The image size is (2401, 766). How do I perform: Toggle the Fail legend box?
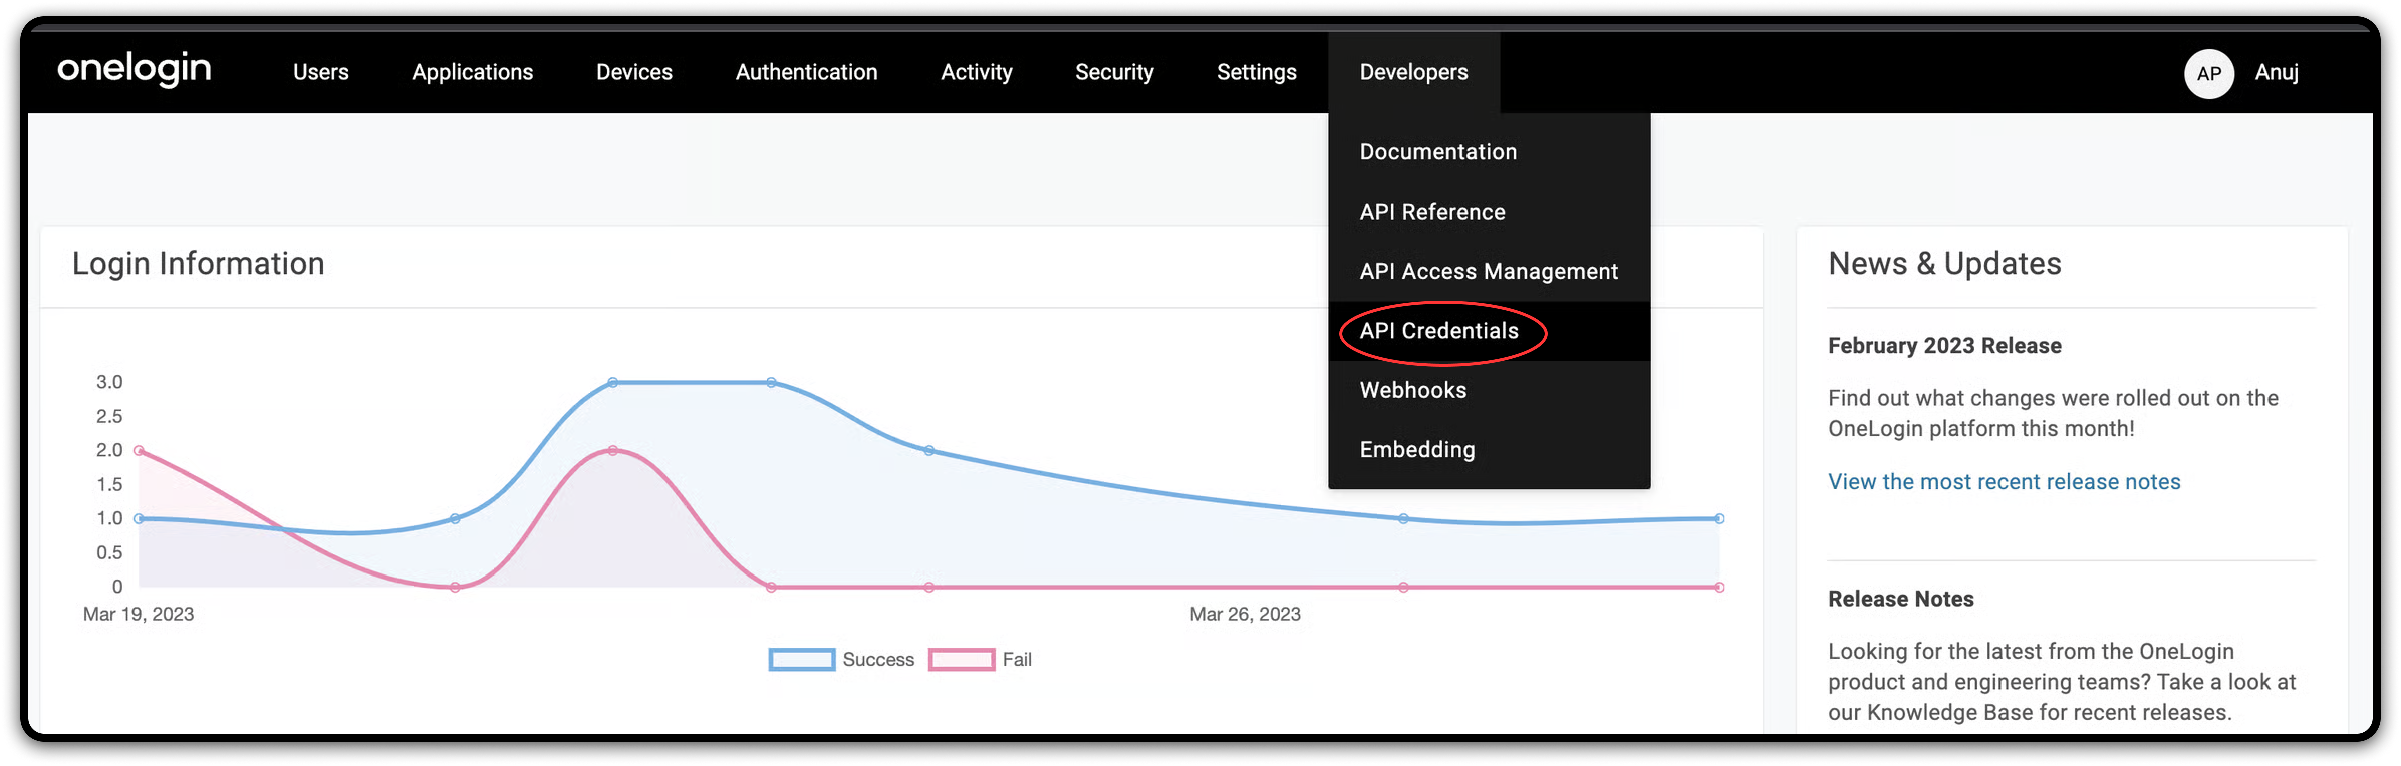coord(961,659)
